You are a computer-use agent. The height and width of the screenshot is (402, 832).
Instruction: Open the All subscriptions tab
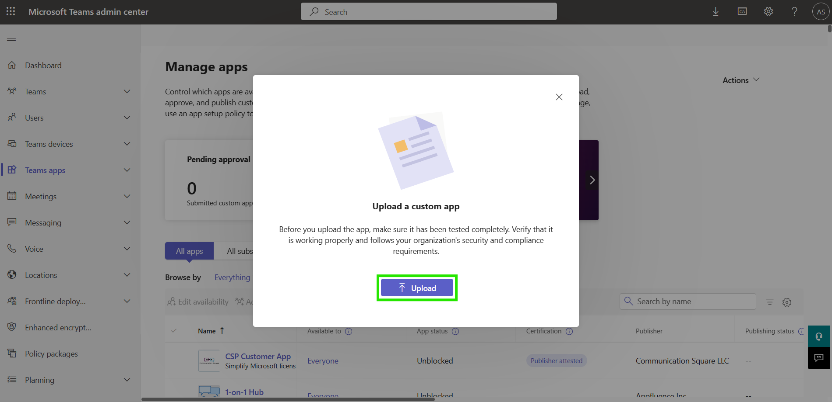(x=240, y=251)
